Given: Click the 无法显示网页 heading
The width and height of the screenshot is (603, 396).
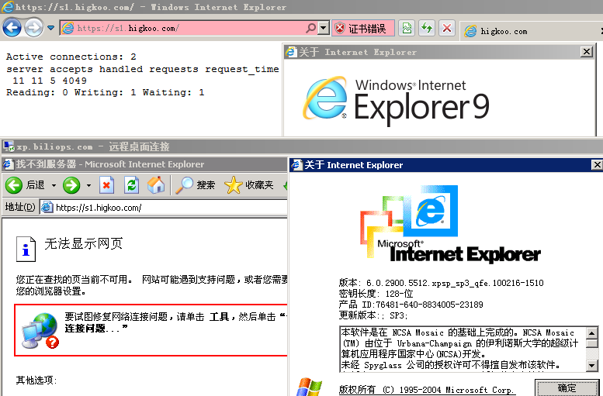Looking at the screenshot, I should [x=84, y=243].
